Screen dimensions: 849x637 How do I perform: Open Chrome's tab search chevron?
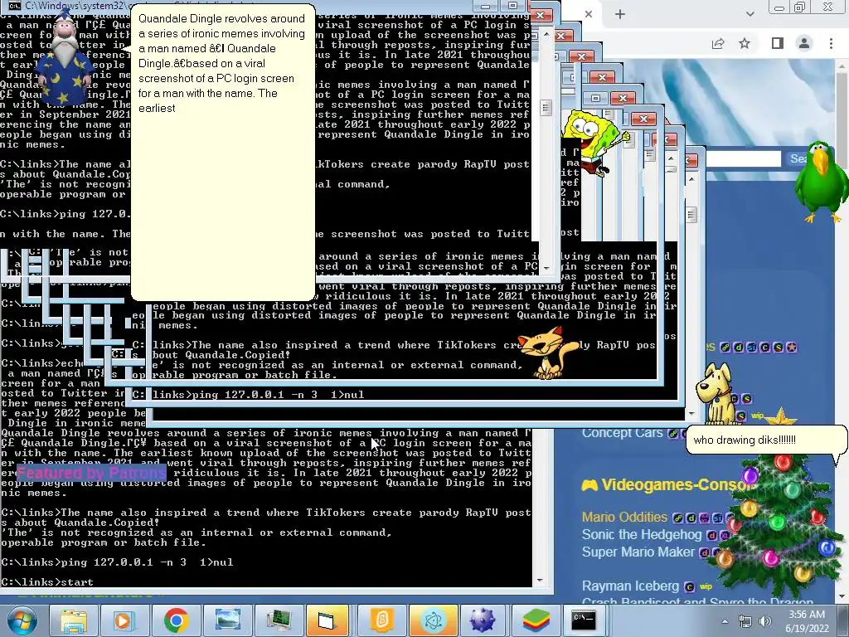click(x=750, y=14)
